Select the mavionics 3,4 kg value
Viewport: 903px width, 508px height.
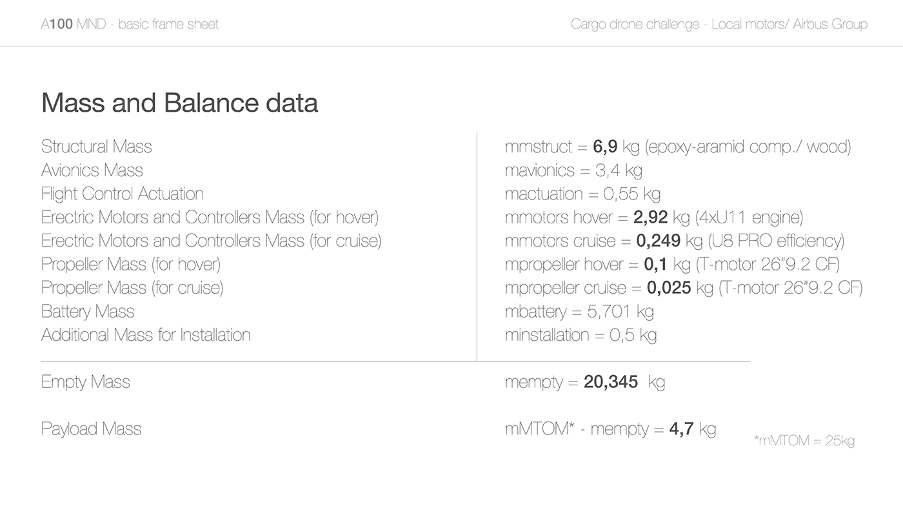(x=573, y=170)
